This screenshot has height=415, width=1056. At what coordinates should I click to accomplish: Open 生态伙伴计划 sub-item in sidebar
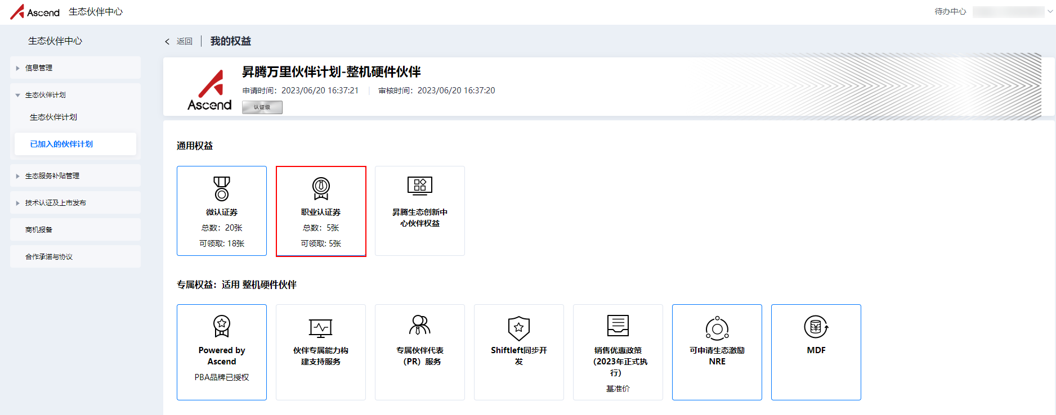[x=53, y=117]
